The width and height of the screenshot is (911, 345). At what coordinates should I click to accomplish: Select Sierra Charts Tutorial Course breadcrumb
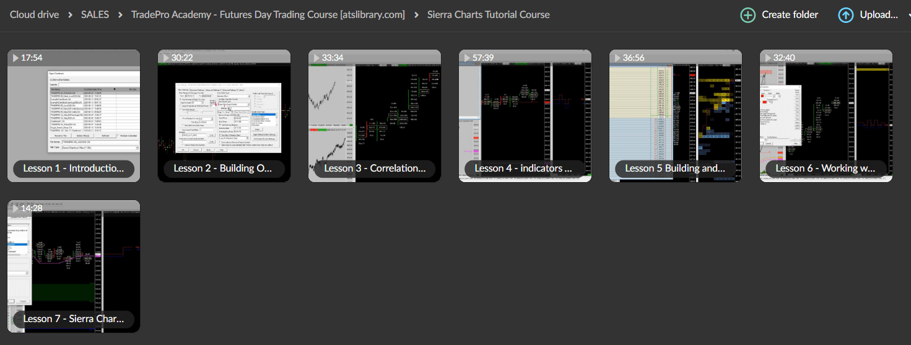point(489,14)
